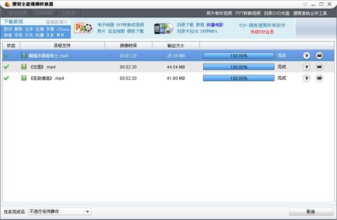This screenshot has width=337, height=220.
Task: Open output folder for the first file
Action: [x=319, y=56]
